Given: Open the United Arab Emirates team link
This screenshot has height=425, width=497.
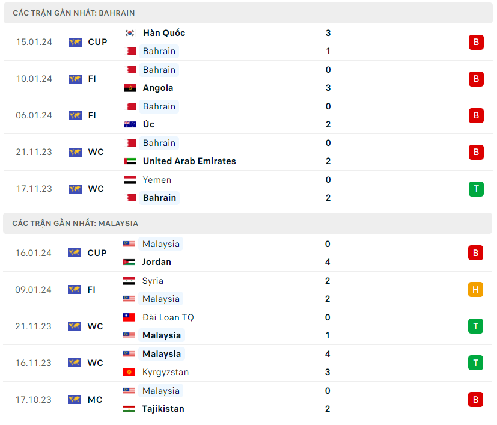Looking at the screenshot, I should (x=189, y=161).
